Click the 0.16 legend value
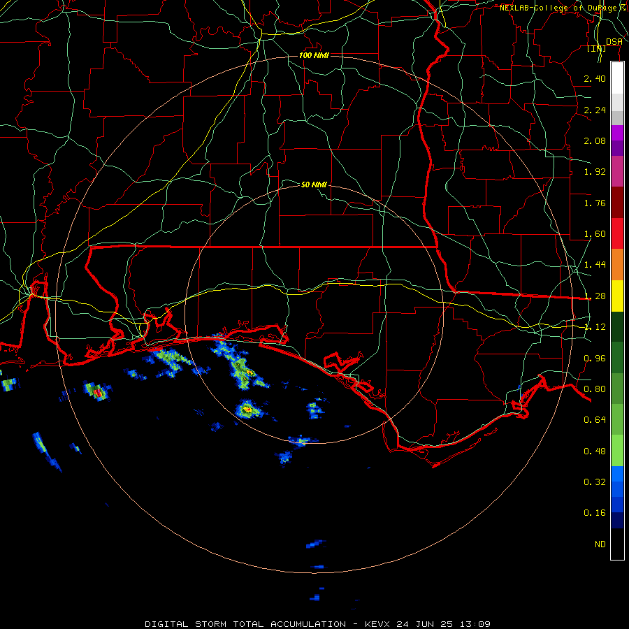The width and height of the screenshot is (629, 629). [x=595, y=513]
